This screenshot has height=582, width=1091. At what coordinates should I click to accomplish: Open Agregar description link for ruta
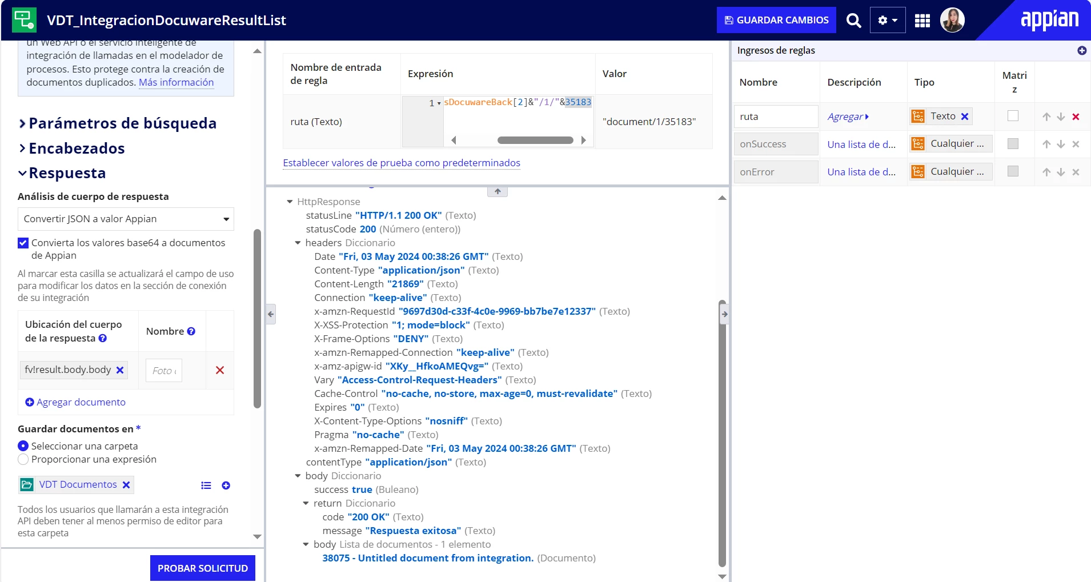tap(848, 117)
